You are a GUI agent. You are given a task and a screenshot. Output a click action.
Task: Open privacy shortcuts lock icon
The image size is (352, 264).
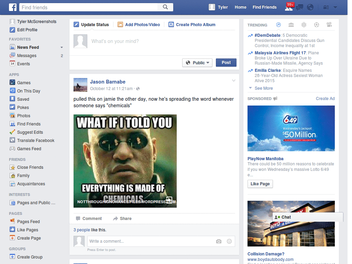click(326, 8)
